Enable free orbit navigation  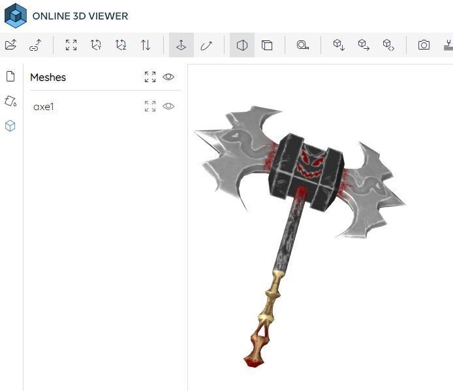pyautogui.click(x=206, y=45)
